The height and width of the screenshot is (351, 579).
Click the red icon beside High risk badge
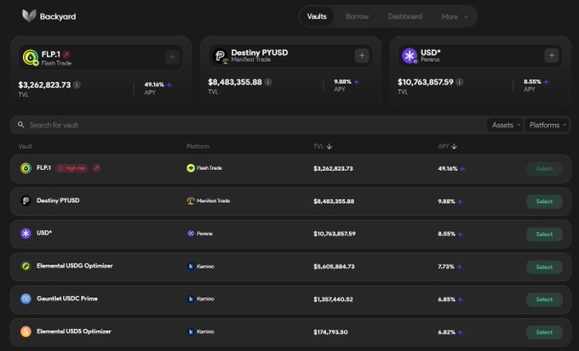tap(96, 168)
